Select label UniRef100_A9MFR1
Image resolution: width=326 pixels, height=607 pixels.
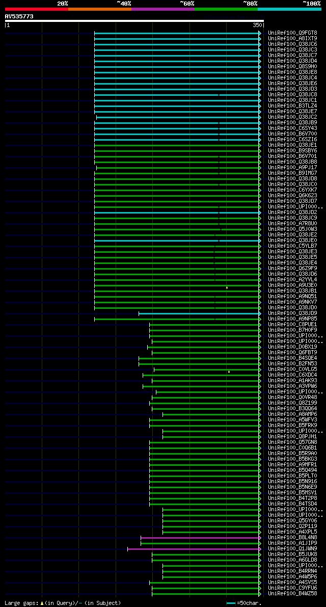pyautogui.click(x=292, y=465)
